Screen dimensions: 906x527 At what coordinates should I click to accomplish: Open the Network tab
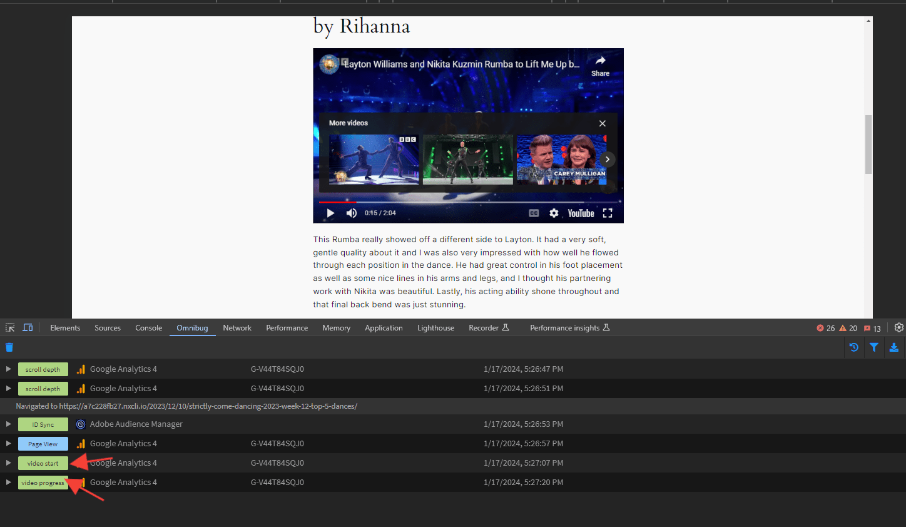237,328
